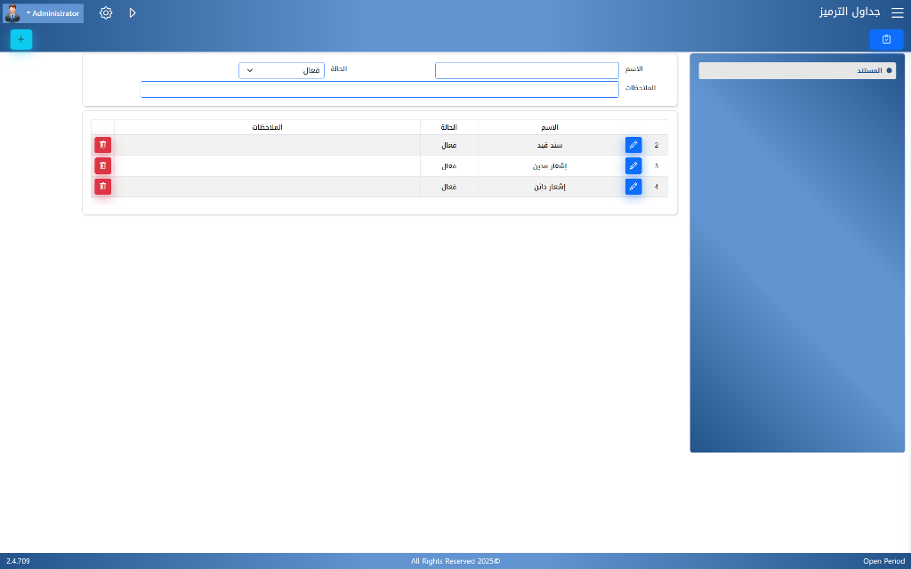
Task: Delete the سند قيد row with trash icon
Action: (x=103, y=145)
